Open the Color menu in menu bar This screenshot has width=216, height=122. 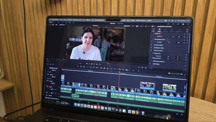pyautogui.click(x=128, y=20)
